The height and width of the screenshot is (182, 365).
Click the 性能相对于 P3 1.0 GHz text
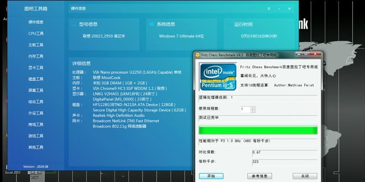(235, 141)
